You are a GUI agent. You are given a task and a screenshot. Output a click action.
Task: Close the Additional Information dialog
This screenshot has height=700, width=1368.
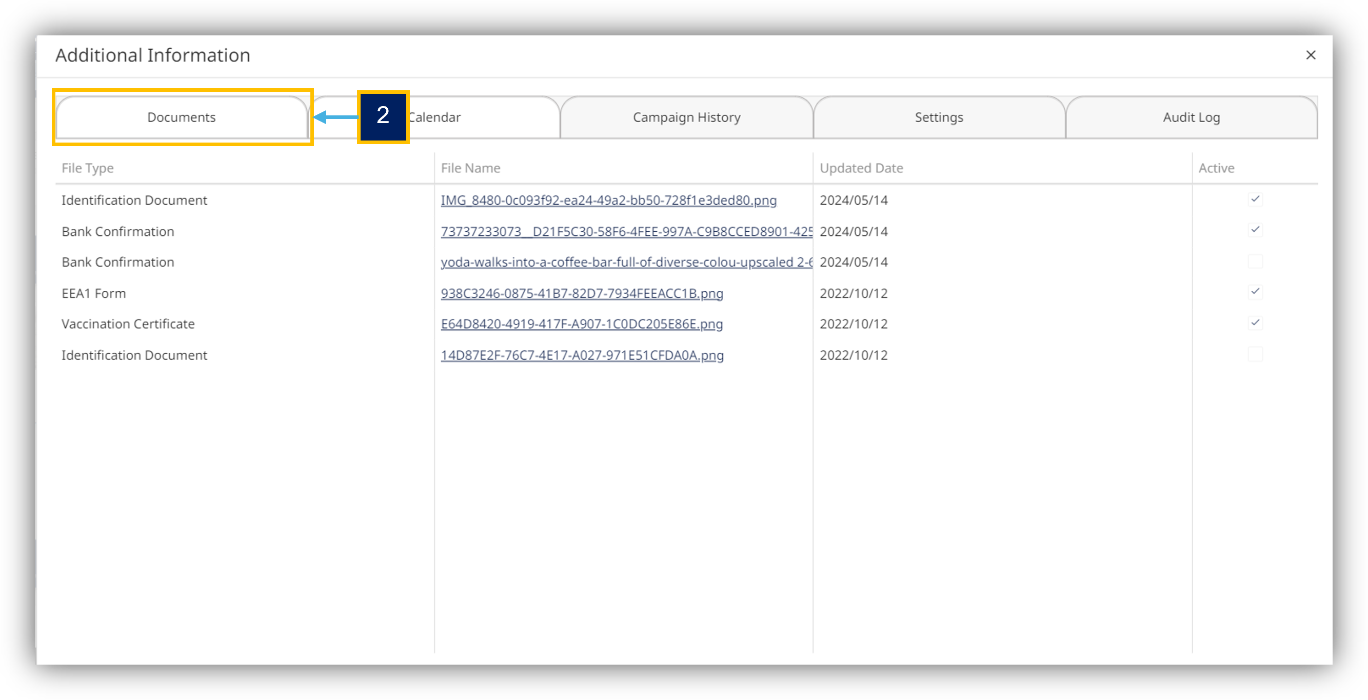pyautogui.click(x=1310, y=55)
